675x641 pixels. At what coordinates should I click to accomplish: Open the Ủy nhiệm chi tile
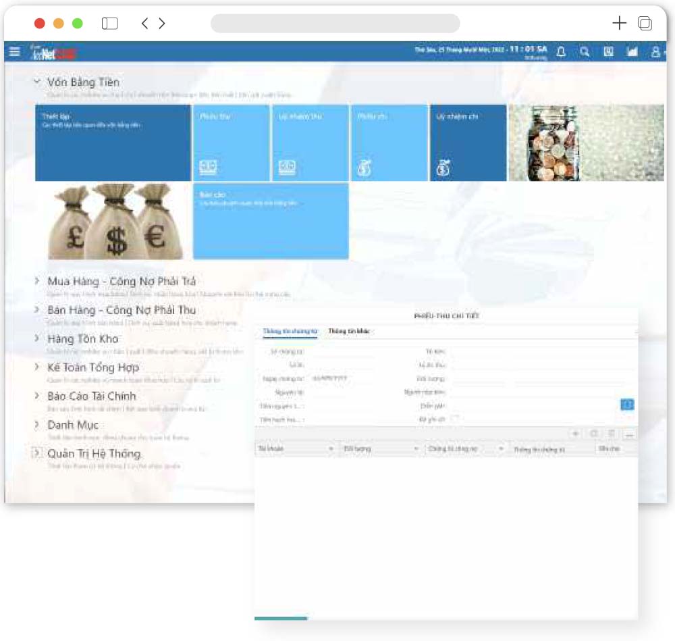tap(468, 143)
